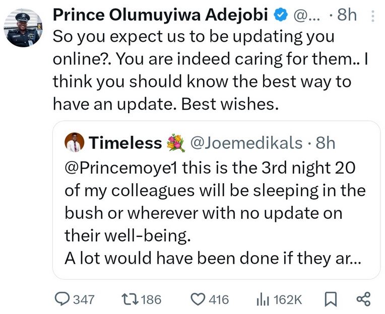Screen dimensions: 385x314
Task: Click the reply speech bubble icon
Action: click(x=62, y=299)
